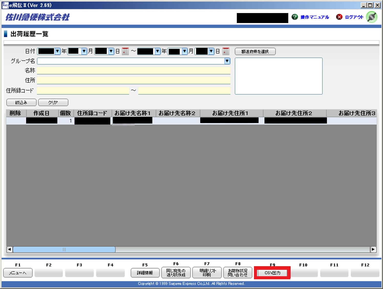Click the horizontal scrollbar thumb
This screenshot has height=289, width=383.
64,249
